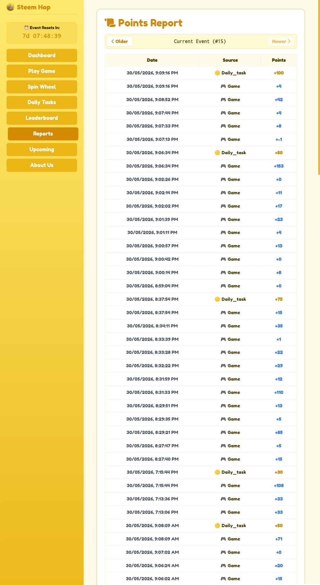Click gamepad icon in 9:00:57 PM row
Screen dimensions: 320x585
point(223,246)
